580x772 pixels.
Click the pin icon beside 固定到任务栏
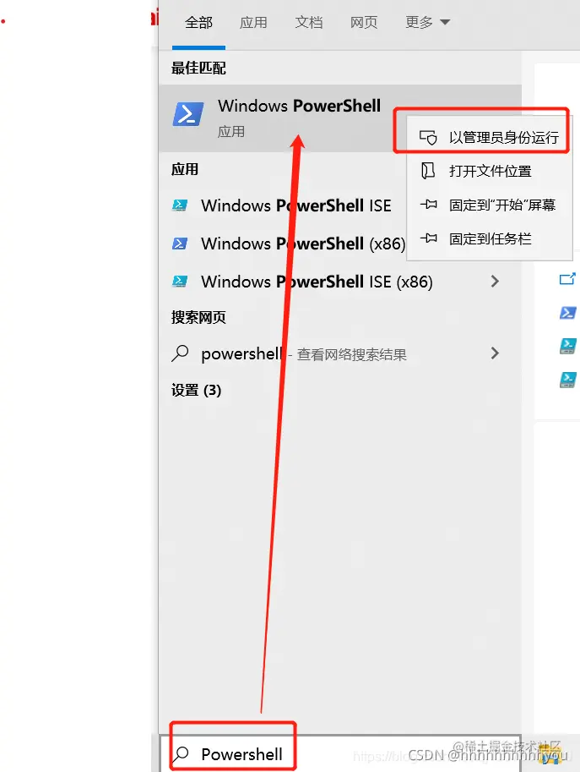[x=429, y=238]
